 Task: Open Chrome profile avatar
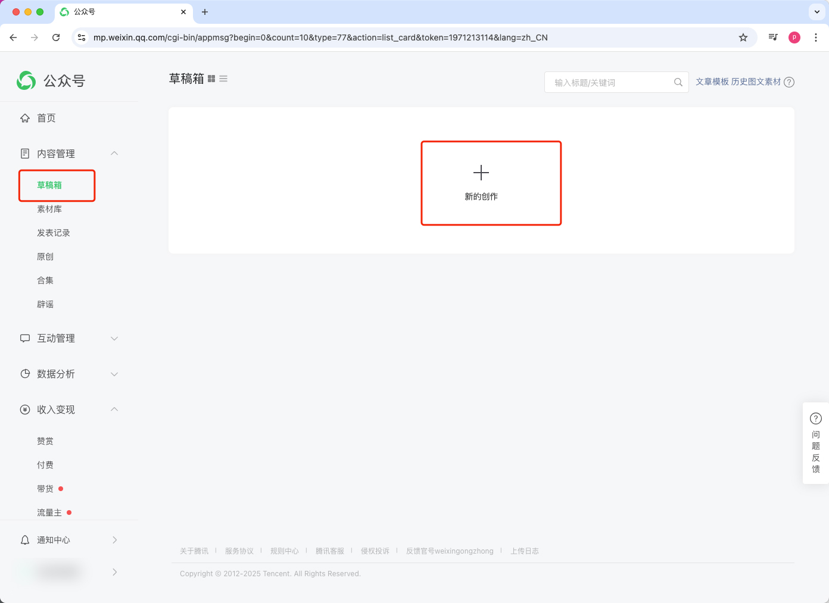tap(794, 38)
